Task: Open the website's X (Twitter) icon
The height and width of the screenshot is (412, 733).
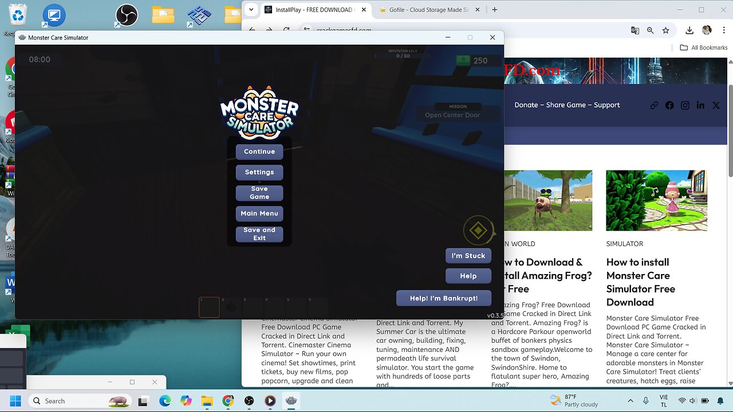Action: [x=716, y=105]
